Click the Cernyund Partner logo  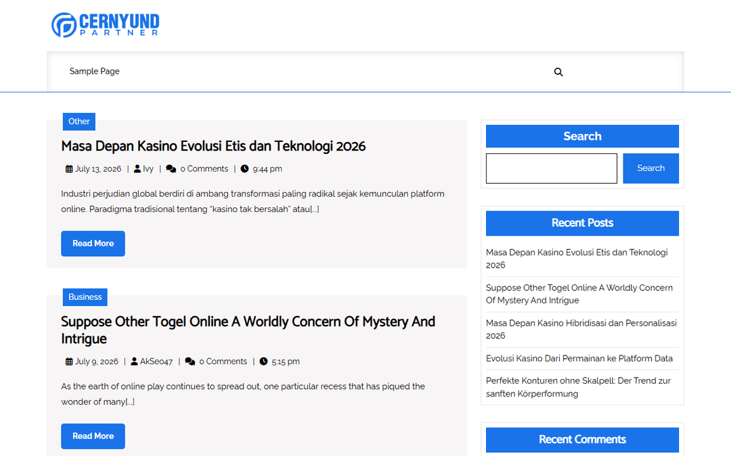click(x=106, y=25)
